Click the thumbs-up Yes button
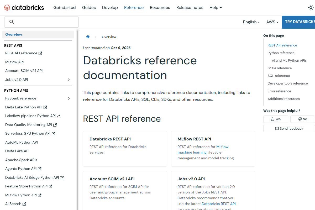 [x=276, y=119]
